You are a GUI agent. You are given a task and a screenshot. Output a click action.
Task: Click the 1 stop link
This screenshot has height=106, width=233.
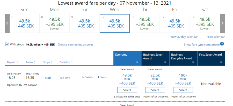point(47,78)
